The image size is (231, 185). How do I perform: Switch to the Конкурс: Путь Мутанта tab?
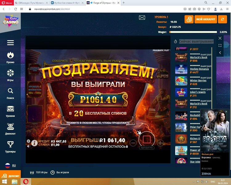click(x=32, y=3)
